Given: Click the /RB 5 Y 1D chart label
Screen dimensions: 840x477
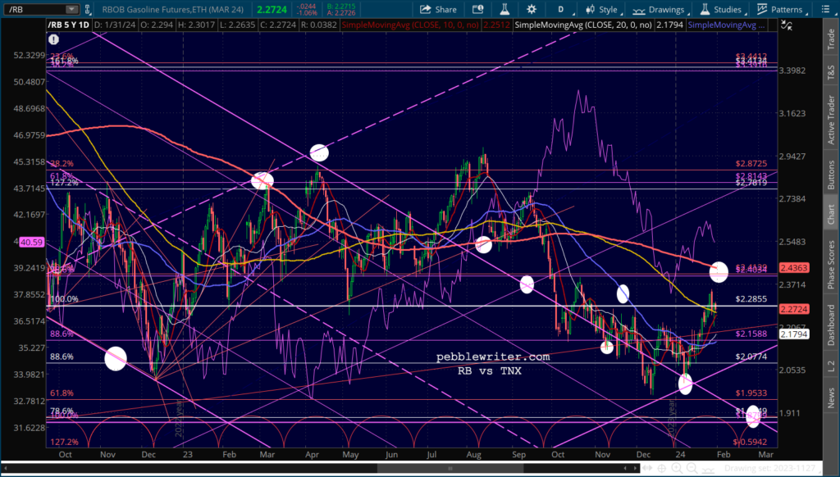Looking at the screenshot, I should (70, 25).
